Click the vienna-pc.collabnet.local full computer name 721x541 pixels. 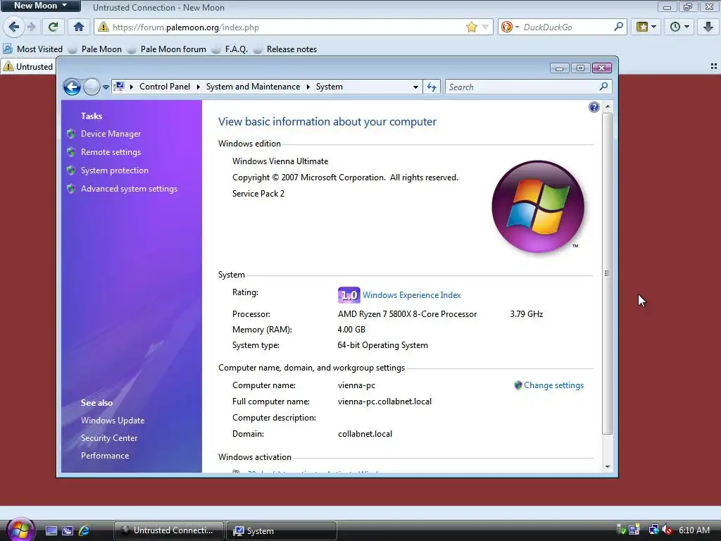coord(384,402)
